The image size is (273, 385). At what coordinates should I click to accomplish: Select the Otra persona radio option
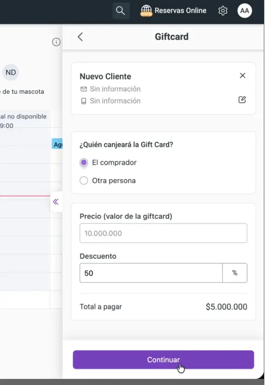pyautogui.click(x=84, y=180)
